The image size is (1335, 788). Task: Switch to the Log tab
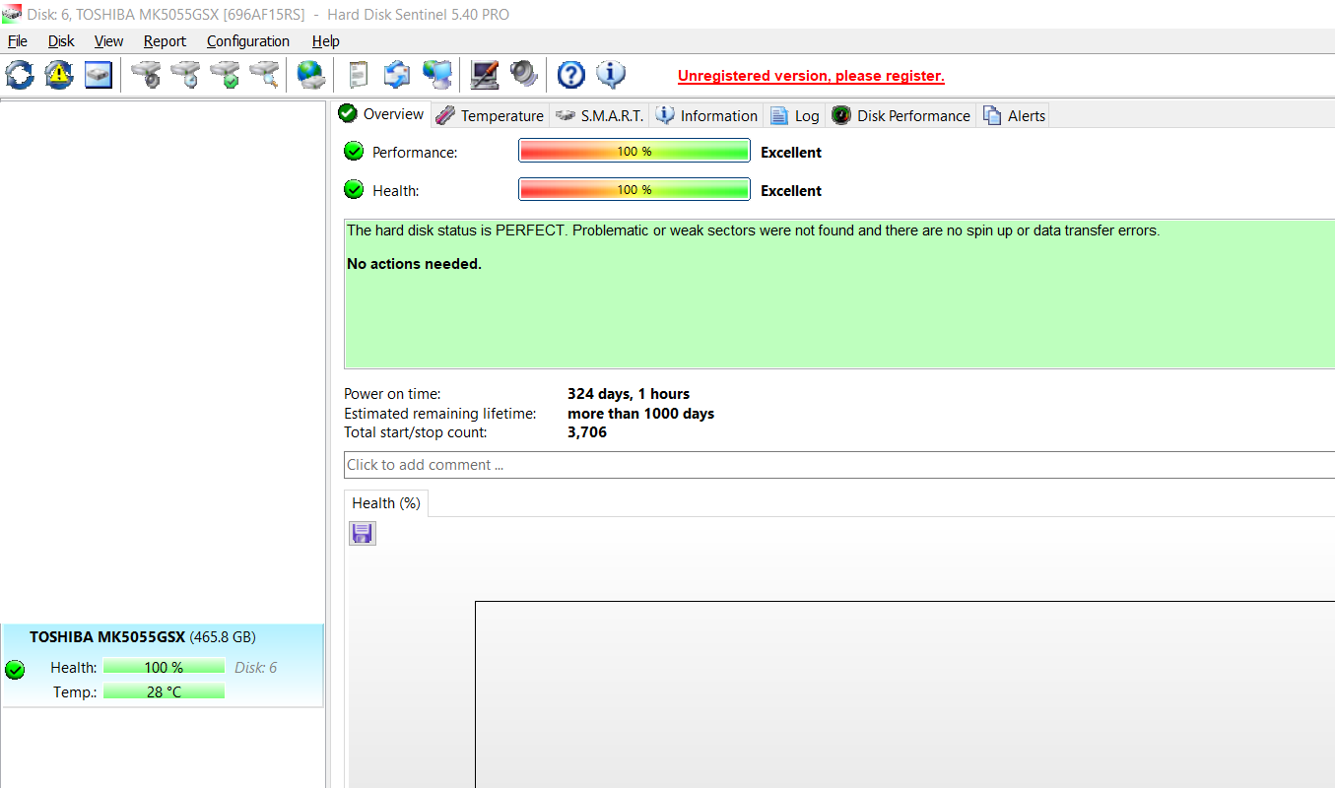point(794,115)
